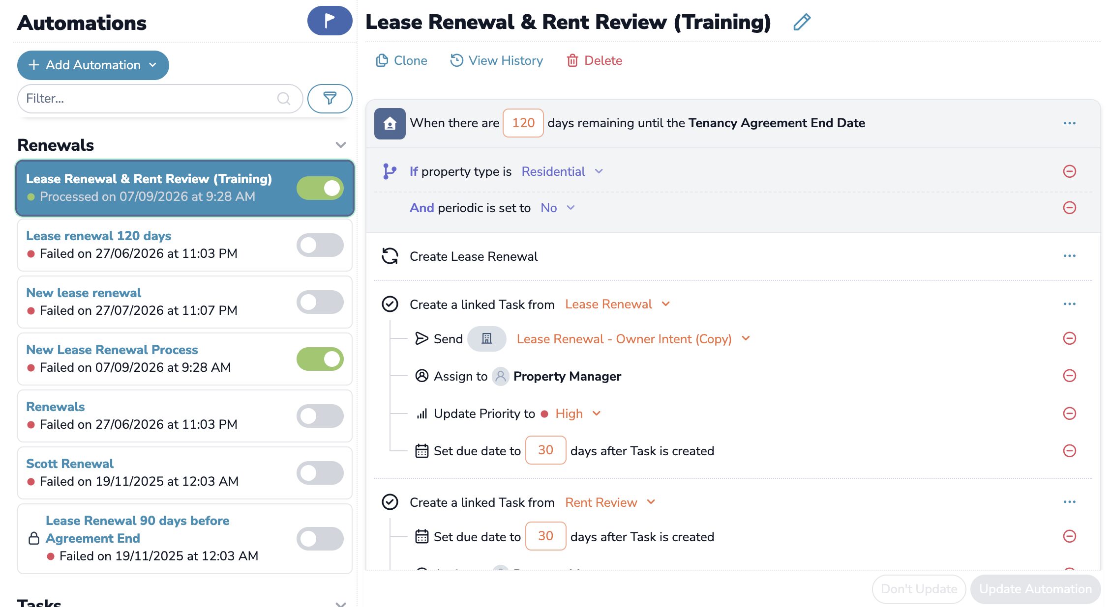
Task: Open the High priority dropdown
Action: click(578, 414)
